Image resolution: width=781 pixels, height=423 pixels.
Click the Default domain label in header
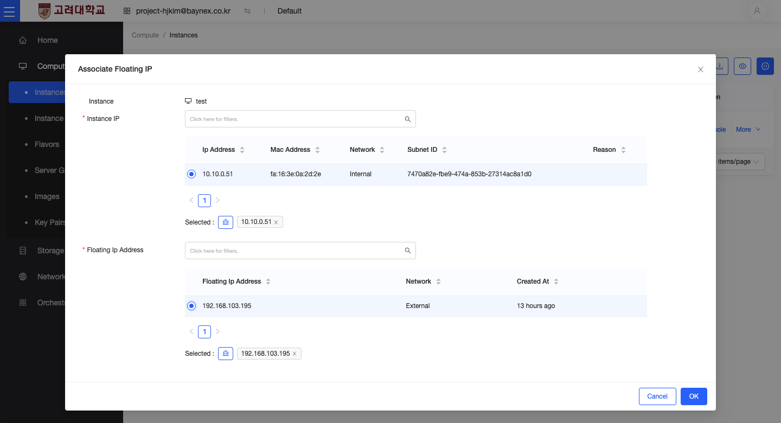pos(289,11)
